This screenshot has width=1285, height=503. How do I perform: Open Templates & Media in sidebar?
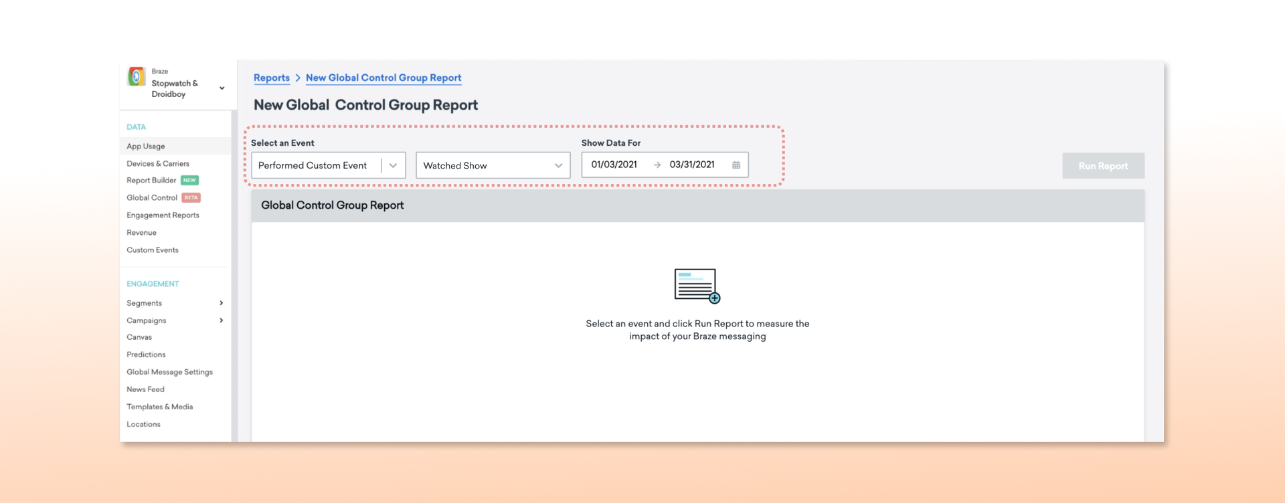pyautogui.click(x=159, y=407)
